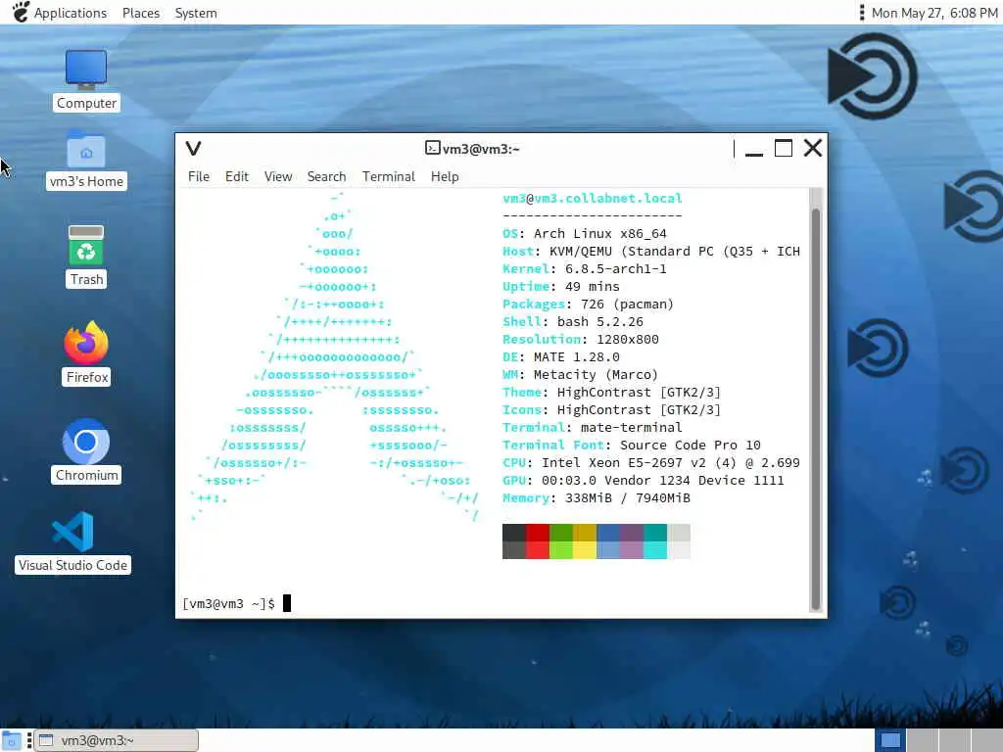Viewport: 1003px width, 752px height.
Task: Click the 'WM: Metacity (Marco)' line
Action: [x=580, y=375]
